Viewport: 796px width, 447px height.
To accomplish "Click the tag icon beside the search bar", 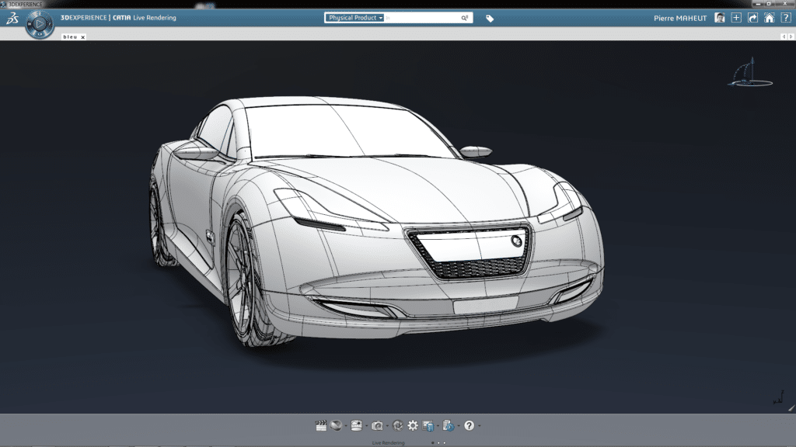I will point(489,16).
